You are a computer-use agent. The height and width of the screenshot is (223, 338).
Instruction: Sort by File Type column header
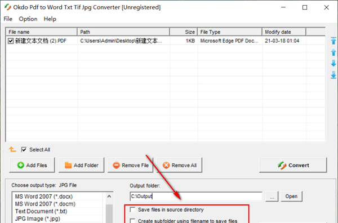(x=230, y=32)
